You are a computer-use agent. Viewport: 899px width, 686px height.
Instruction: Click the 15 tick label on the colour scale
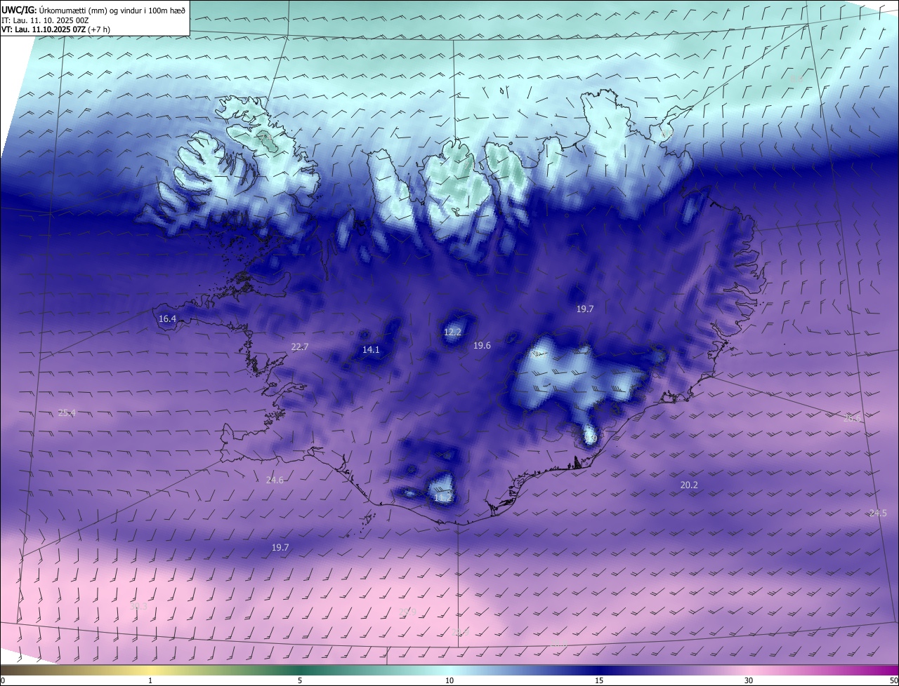tap(599, 680)
